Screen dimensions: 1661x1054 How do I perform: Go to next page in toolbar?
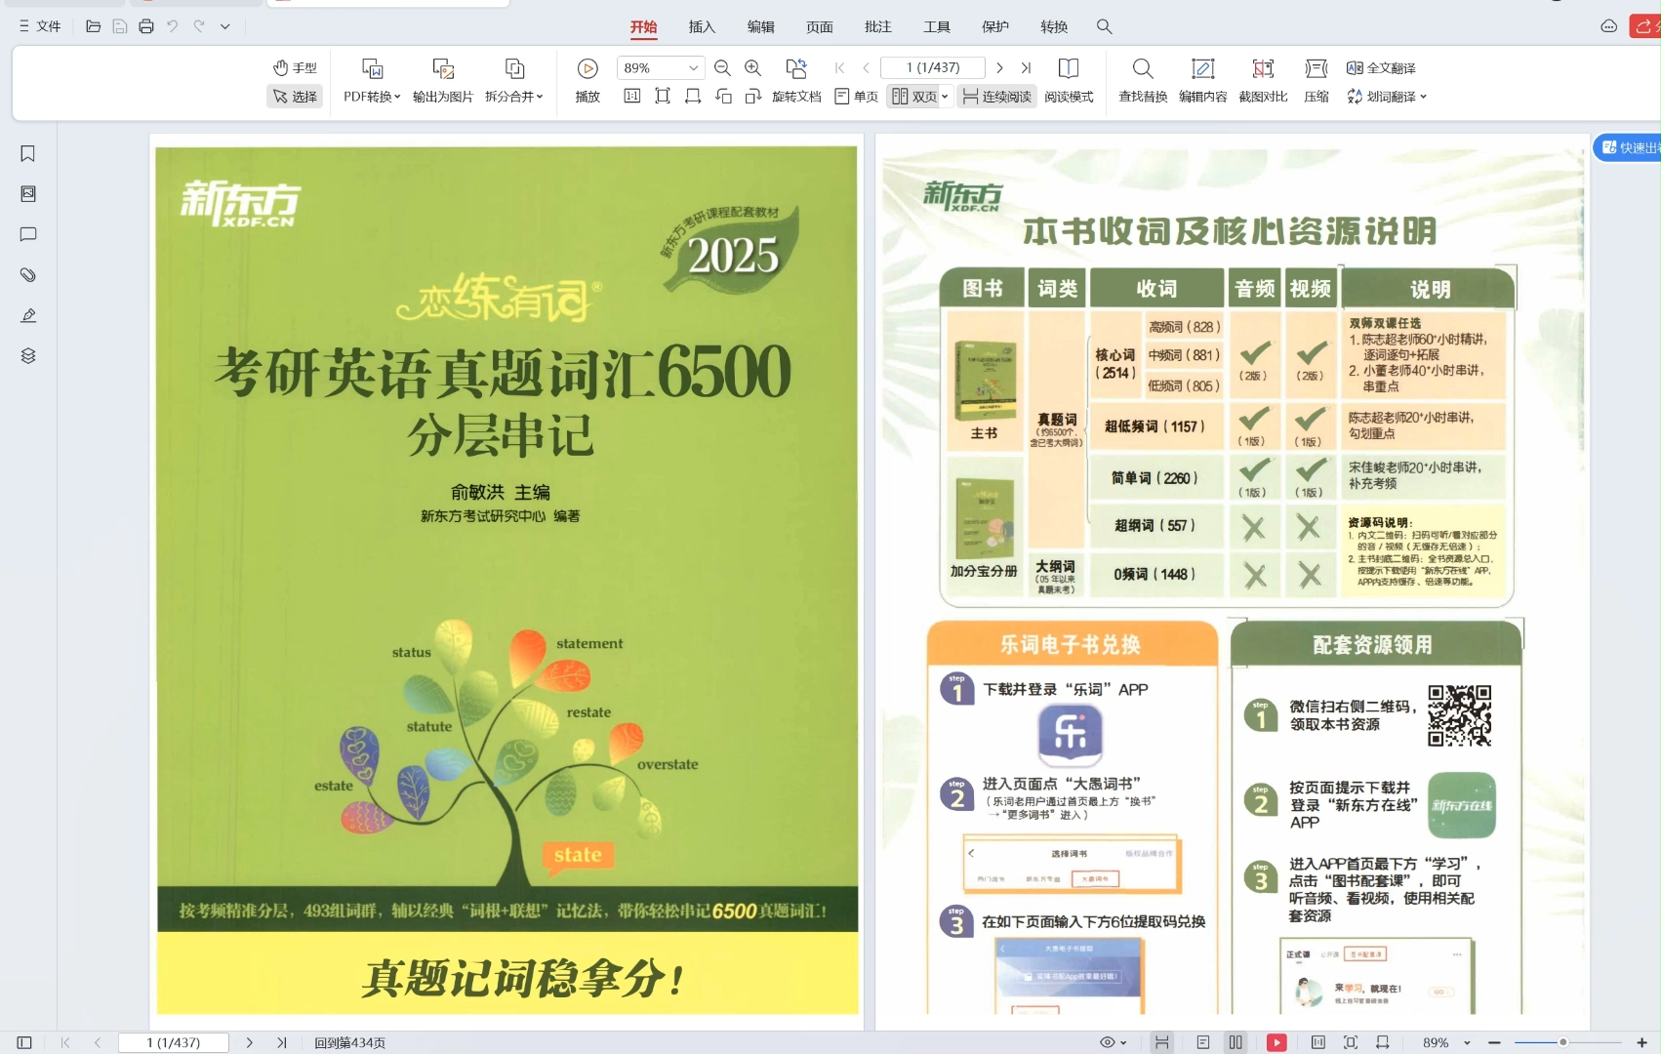[999, 67]
